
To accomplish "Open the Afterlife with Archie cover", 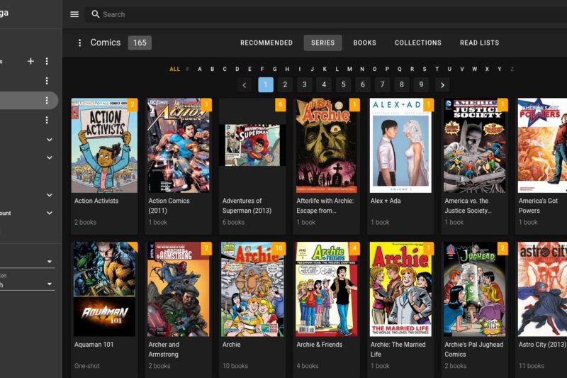I will pos(327,145).
